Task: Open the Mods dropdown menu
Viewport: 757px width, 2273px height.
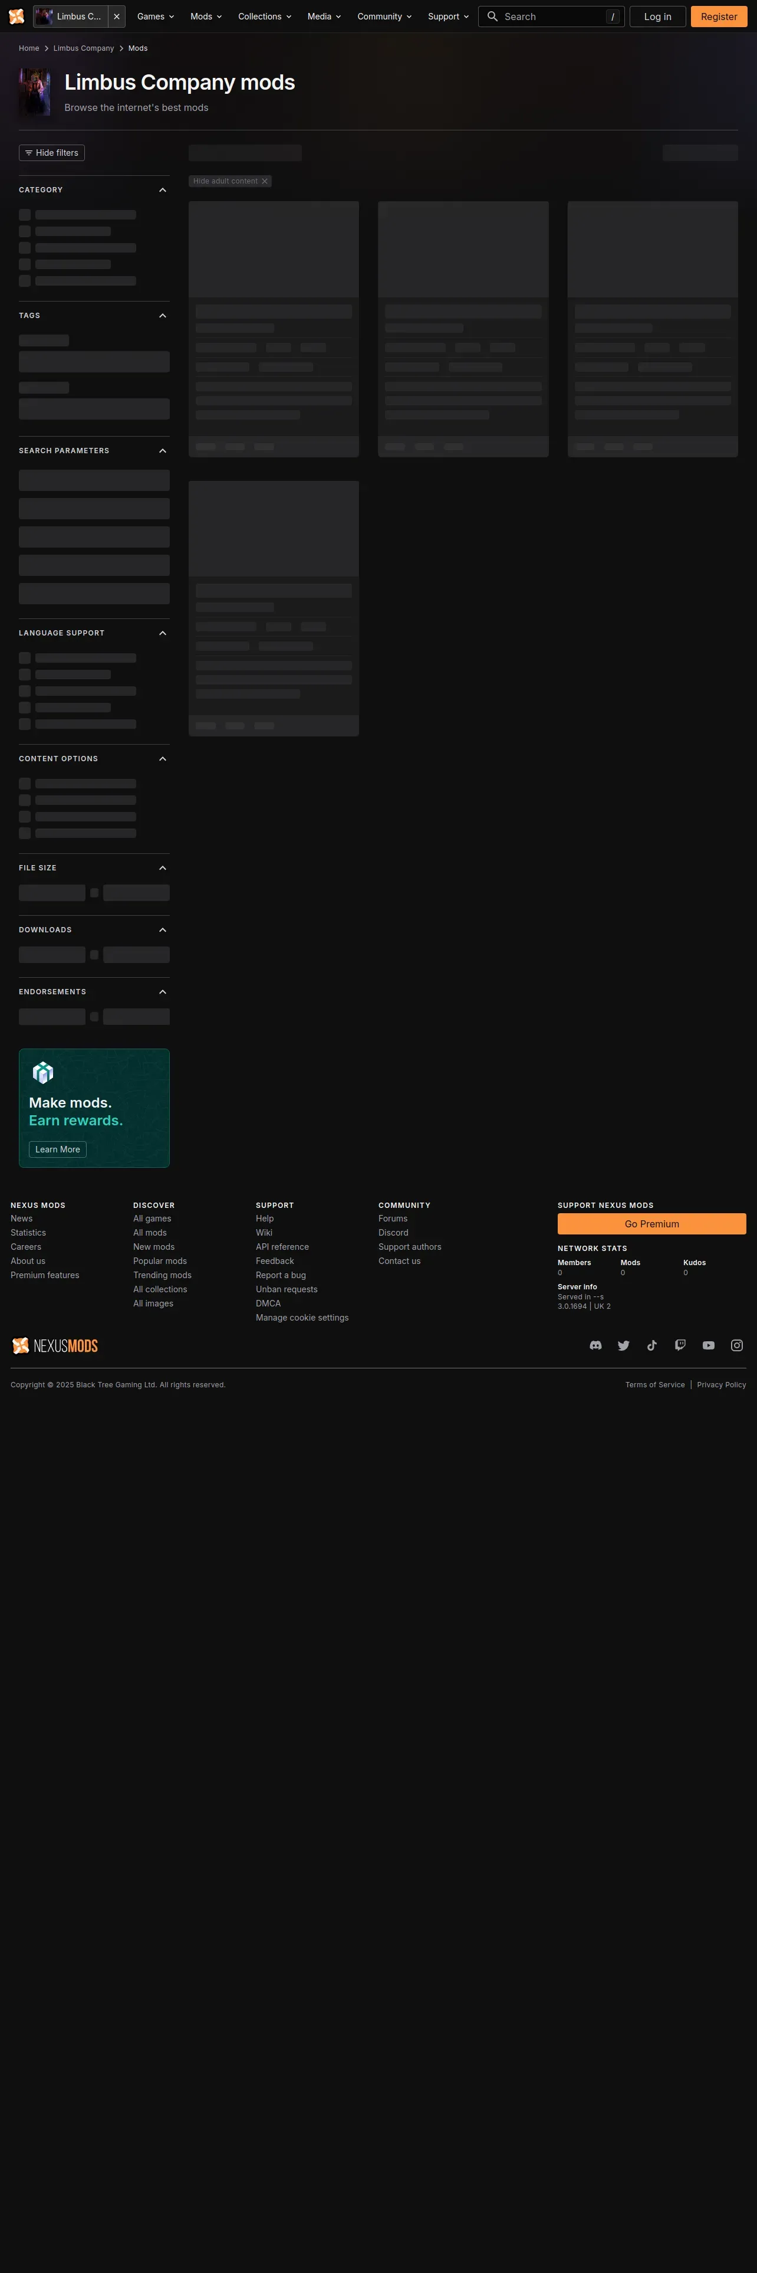Action: coord(206,17)
